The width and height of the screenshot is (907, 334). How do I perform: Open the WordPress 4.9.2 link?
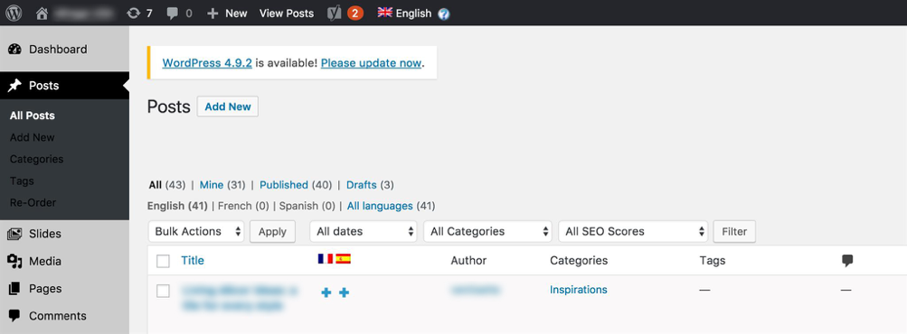pyautogui.click(x=207, y=63)
